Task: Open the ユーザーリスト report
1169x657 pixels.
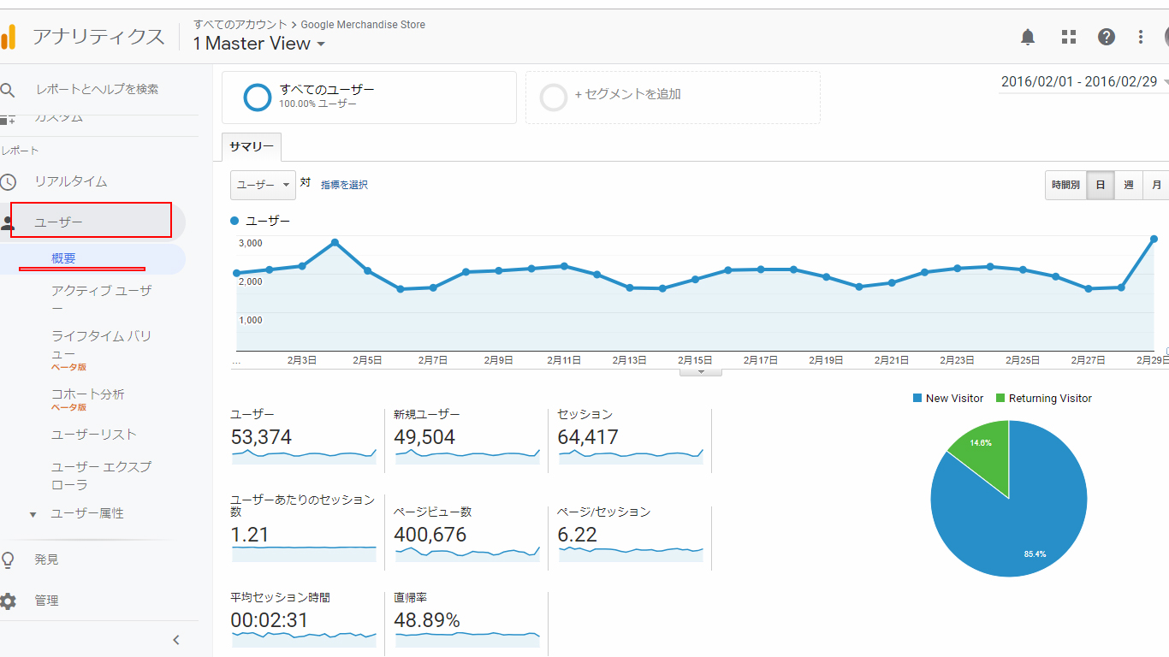Action: coord(94,435)
